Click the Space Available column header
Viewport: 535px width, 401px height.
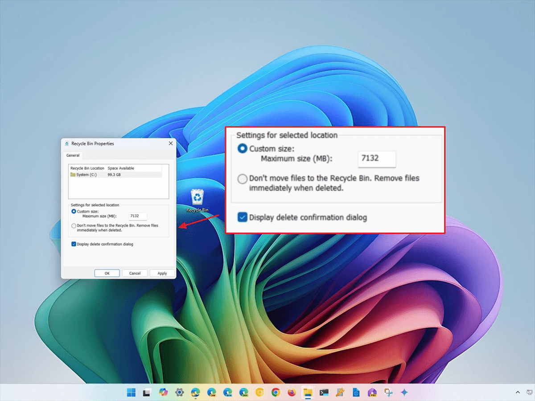click(121, 168)
